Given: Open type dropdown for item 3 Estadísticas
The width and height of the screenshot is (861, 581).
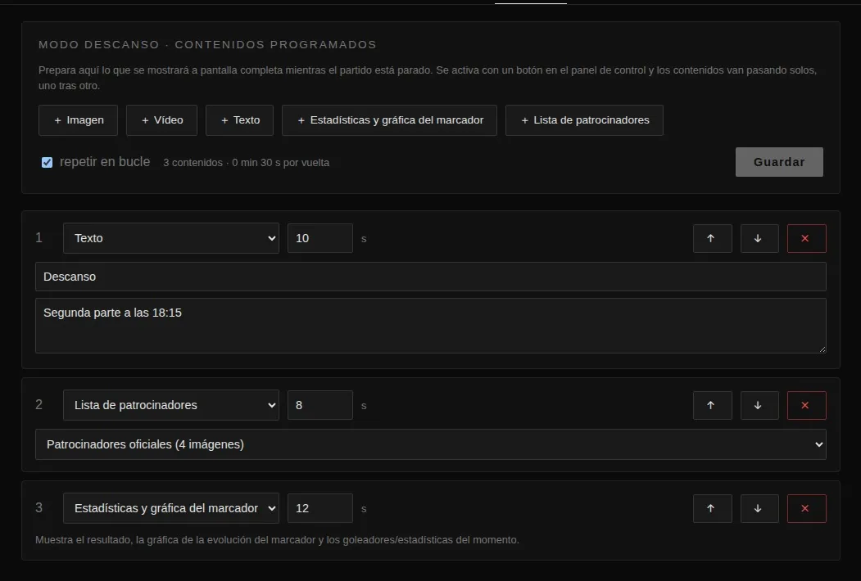Looking at the screenshot, I should tap(170, 508).
